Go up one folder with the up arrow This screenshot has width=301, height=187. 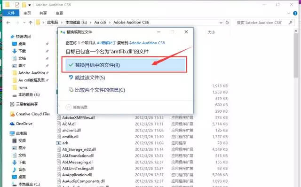tap(31, 23)
